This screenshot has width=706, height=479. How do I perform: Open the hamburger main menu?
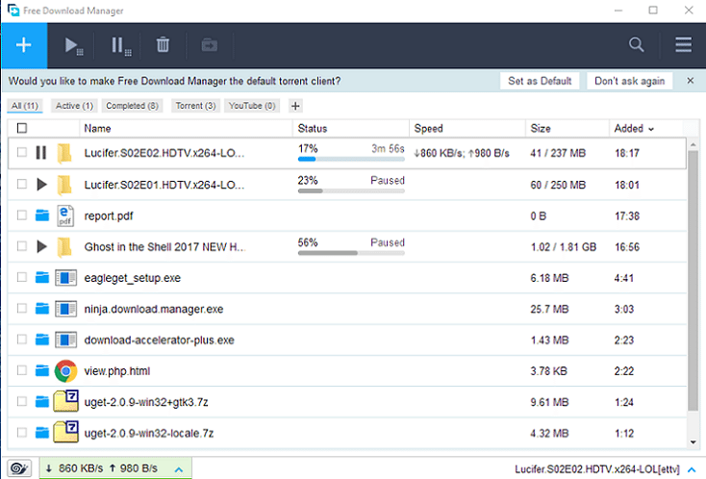tap(683, 44)
